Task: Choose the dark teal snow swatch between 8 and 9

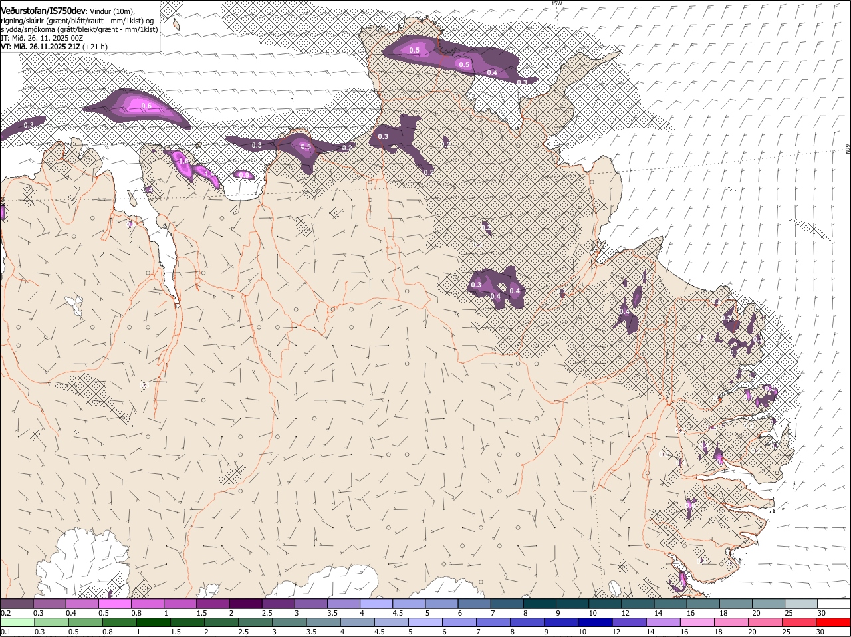Action: [x=539, y=603]
